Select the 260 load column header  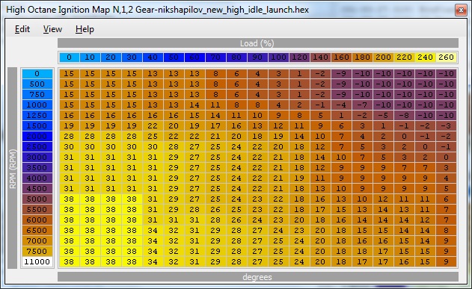[x=446, y=57]
